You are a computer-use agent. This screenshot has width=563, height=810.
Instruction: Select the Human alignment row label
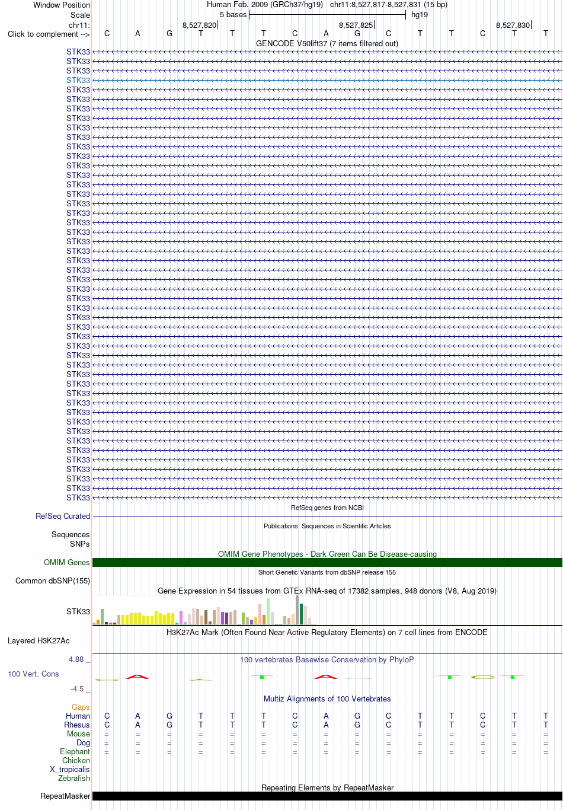(x=78, y=716)
